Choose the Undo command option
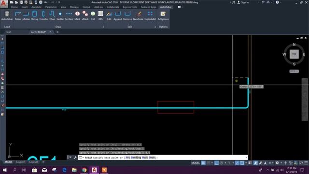This screenshot has width=309, height=174. coord(152,158)
